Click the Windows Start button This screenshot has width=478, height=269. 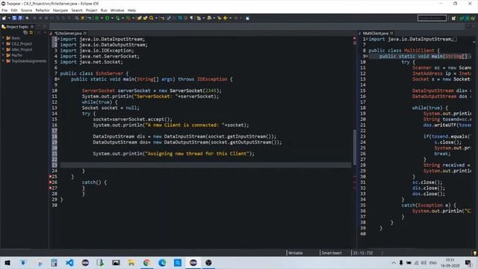7,262
